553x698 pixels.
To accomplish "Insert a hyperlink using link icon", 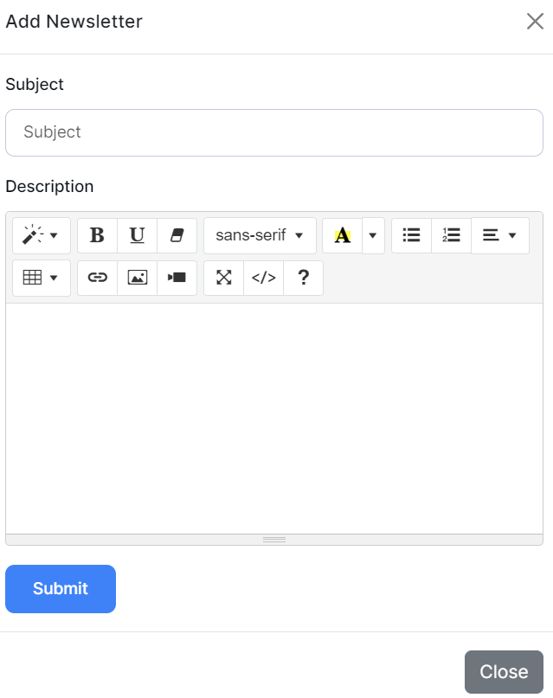I will (x=97, y=278).
